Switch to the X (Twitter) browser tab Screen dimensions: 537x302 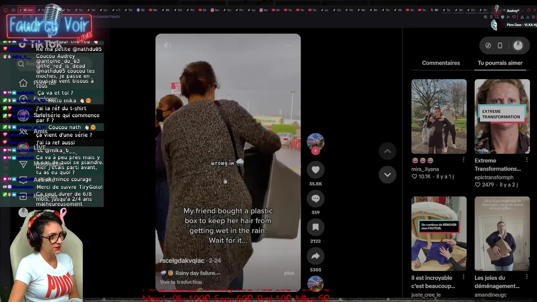click(x=435, y=10)
